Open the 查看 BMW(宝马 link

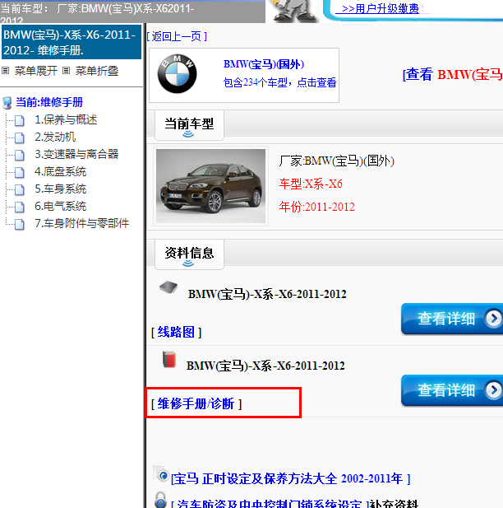click(x=453, y=75)
